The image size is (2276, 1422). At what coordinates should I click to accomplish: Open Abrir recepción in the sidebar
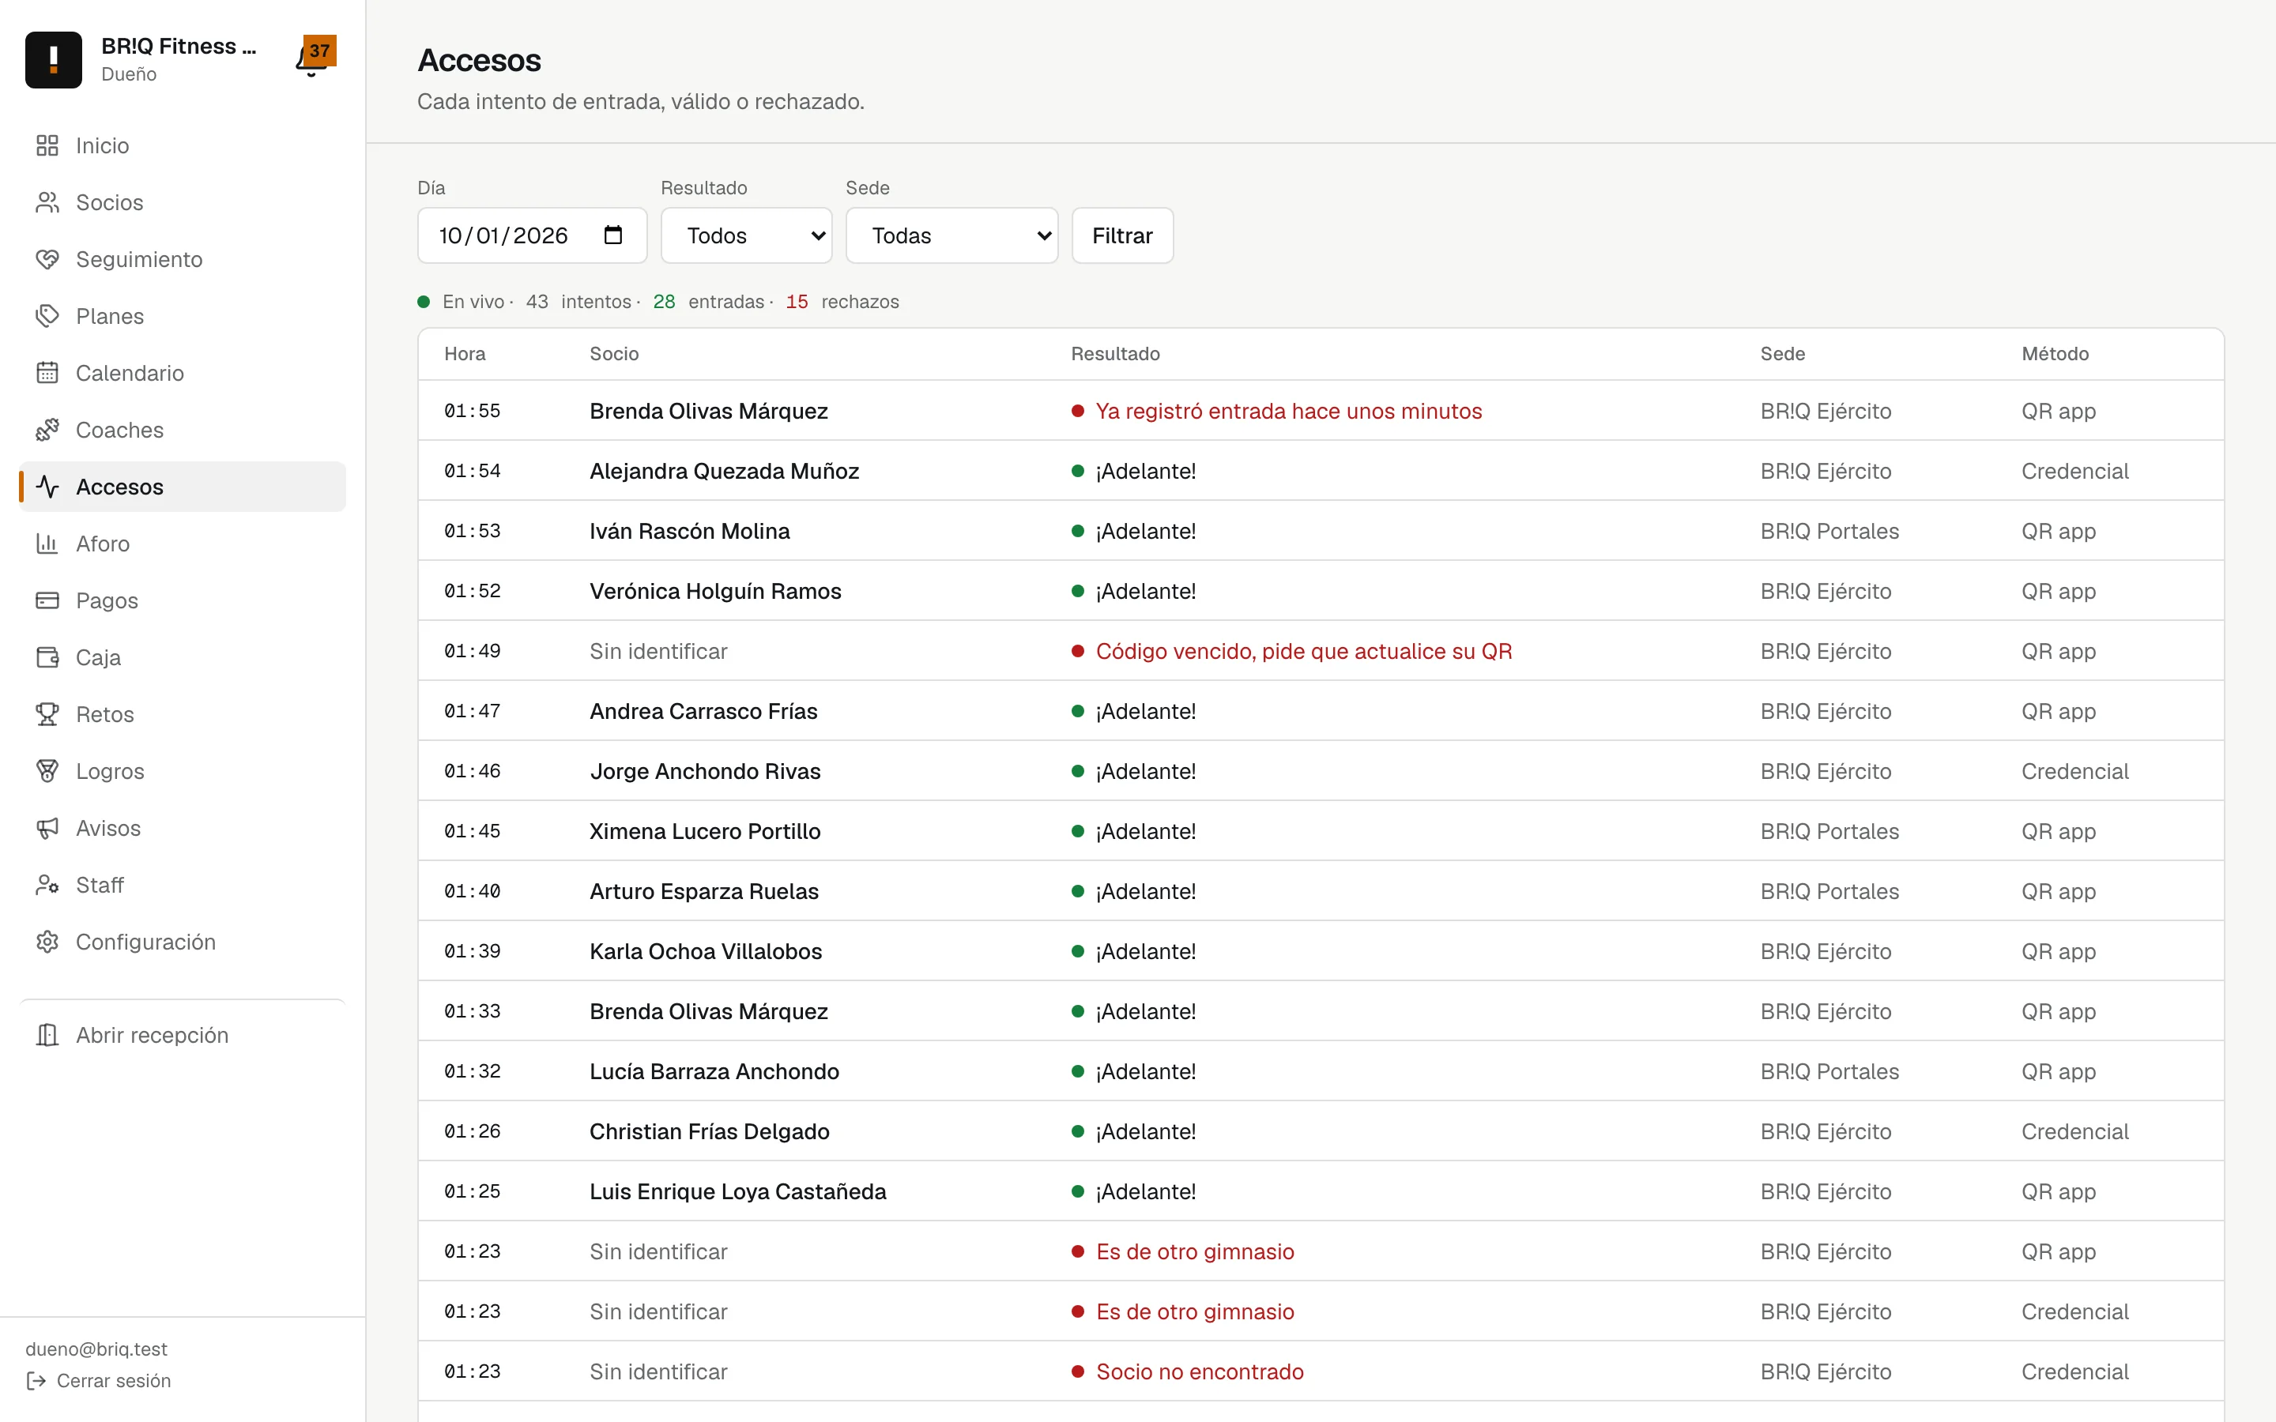(x=183, y=1036)
